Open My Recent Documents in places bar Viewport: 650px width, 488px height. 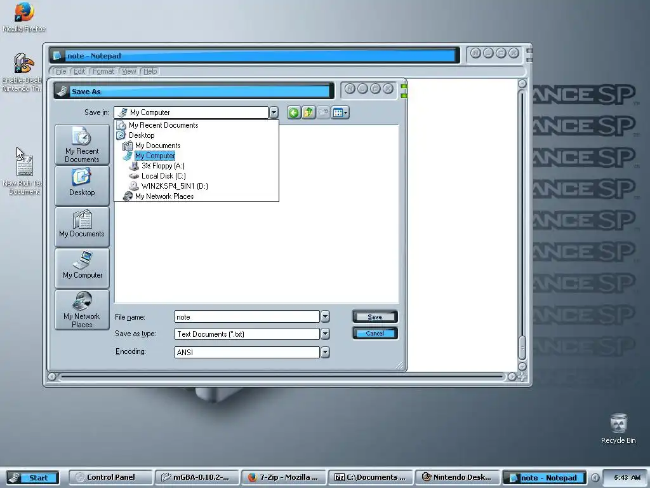82,144
